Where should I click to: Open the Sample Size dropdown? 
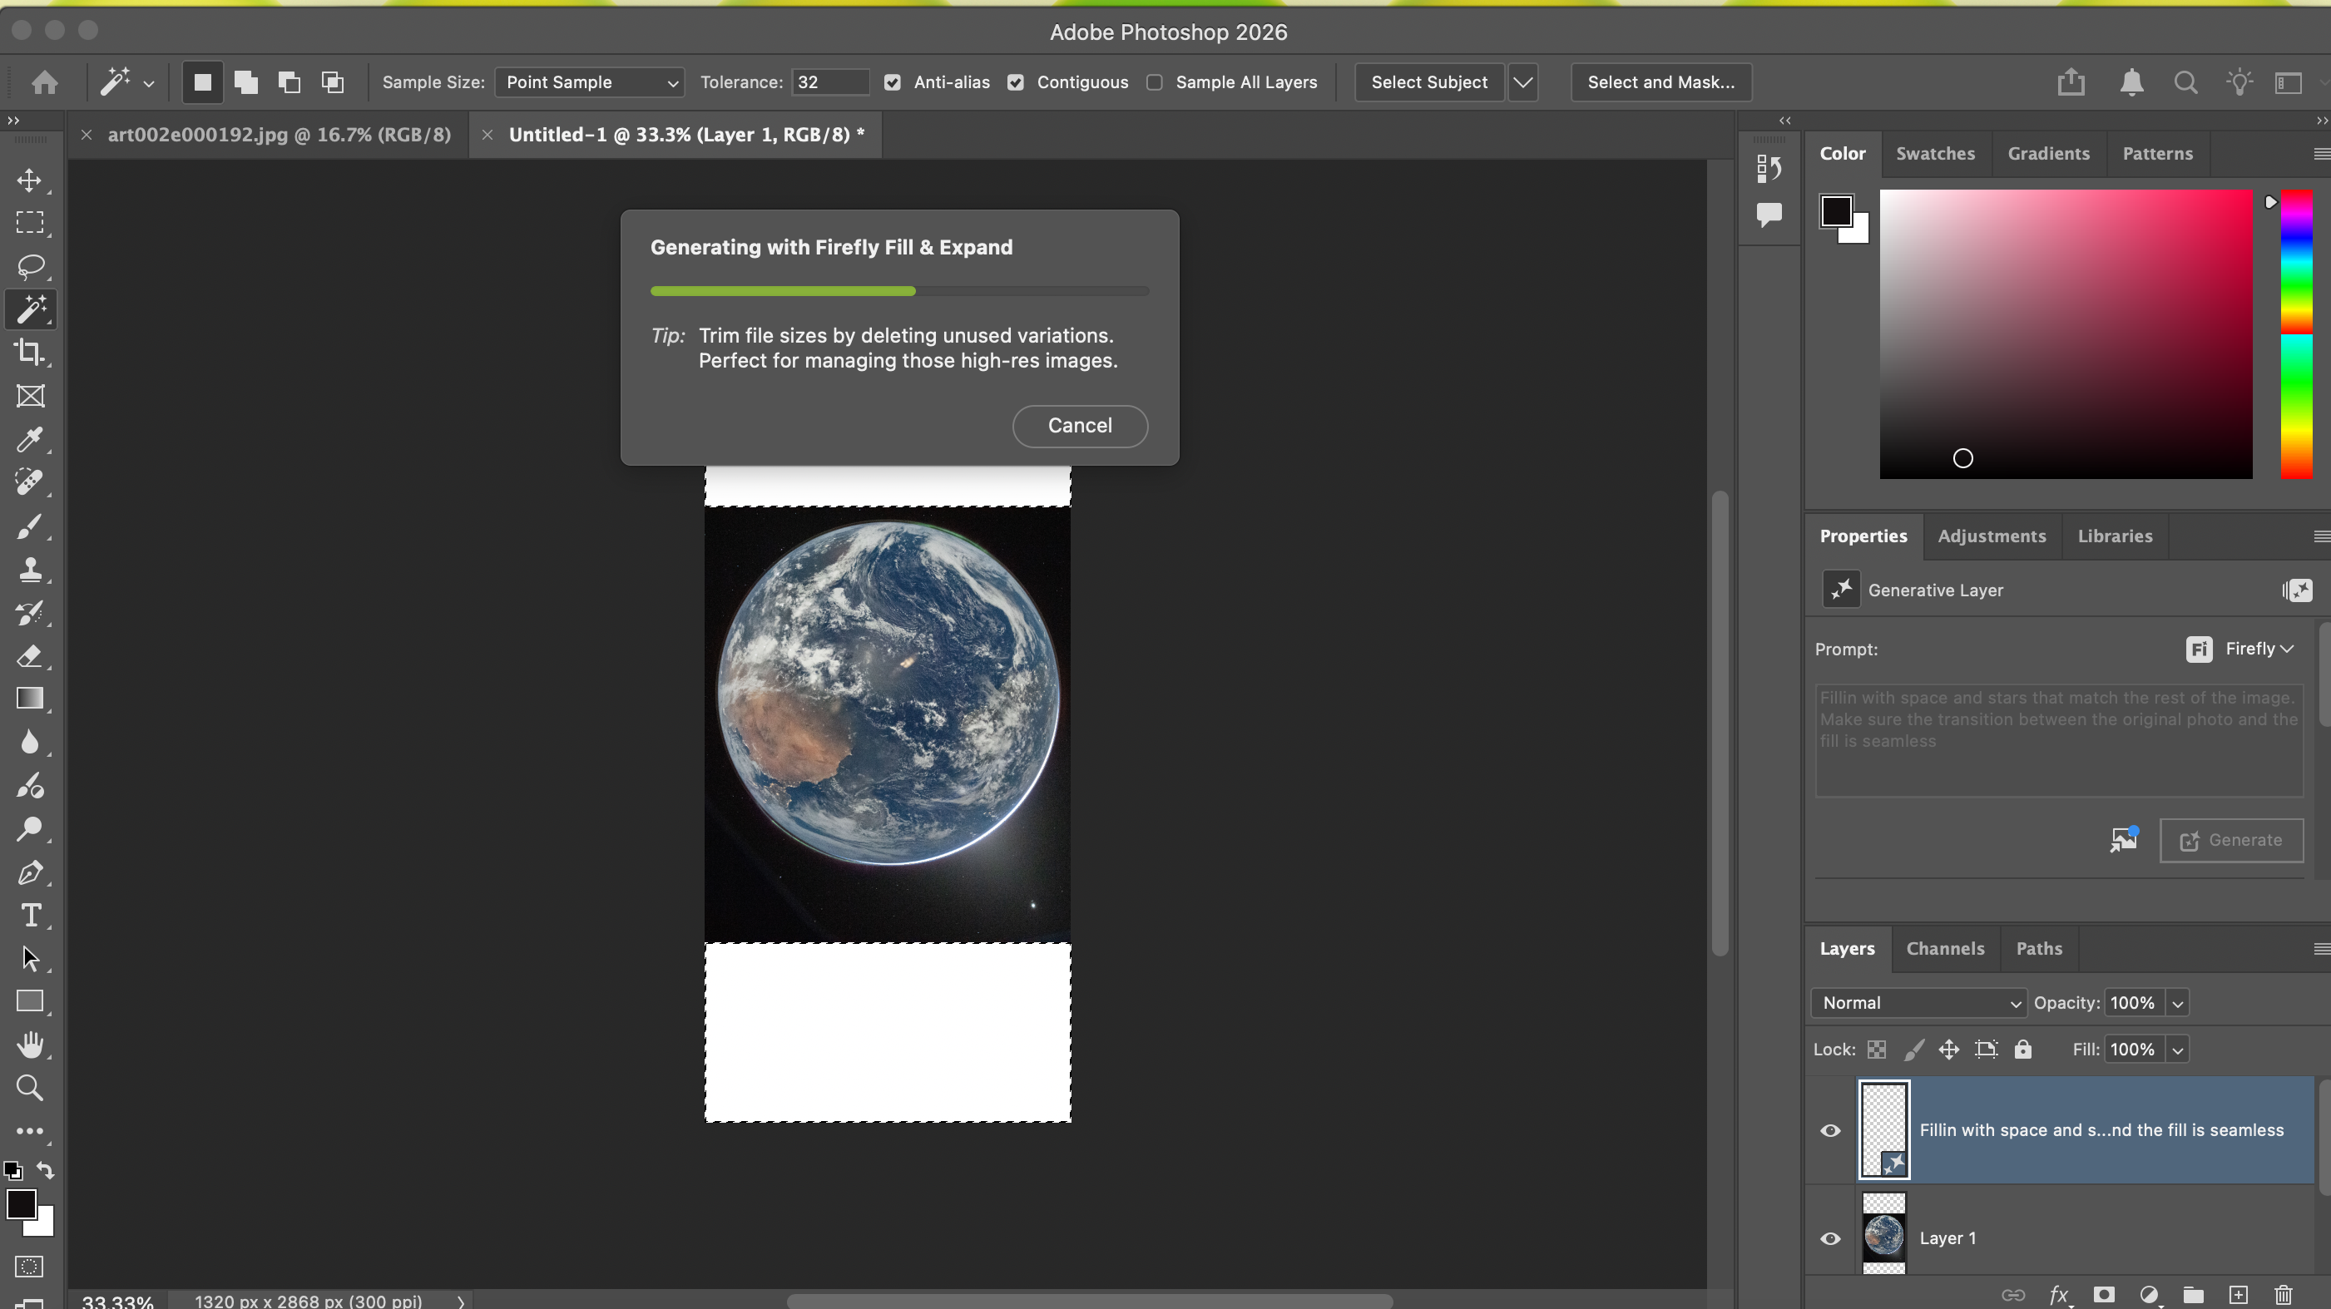click(589, 82)
